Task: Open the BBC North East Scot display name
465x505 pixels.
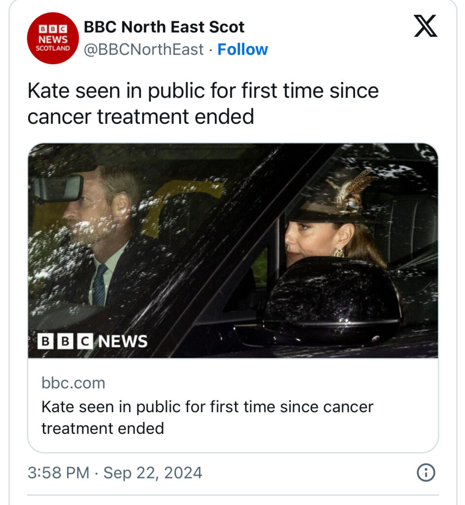Action: click(x=164, y=27)
